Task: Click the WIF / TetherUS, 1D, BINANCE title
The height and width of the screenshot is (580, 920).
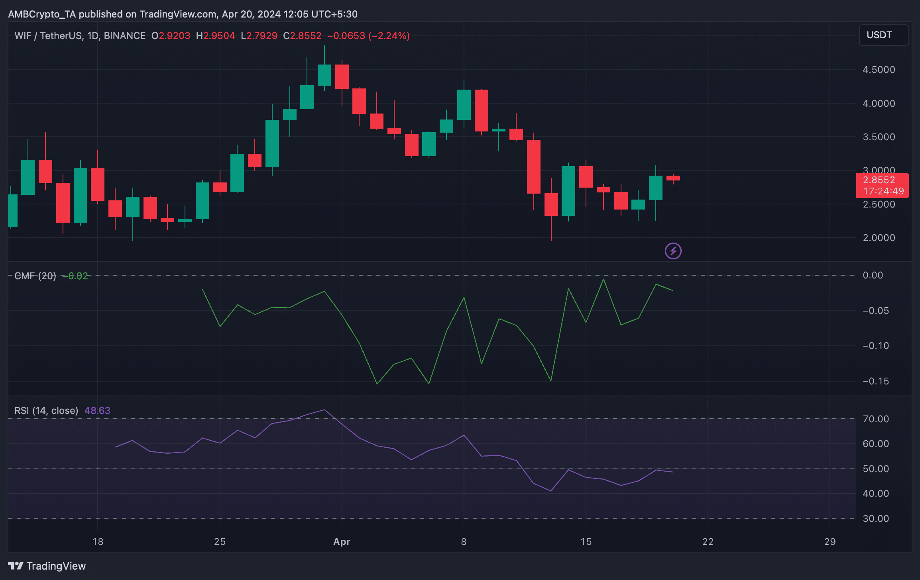Action: pyautogui.click(x=80, y=36)
